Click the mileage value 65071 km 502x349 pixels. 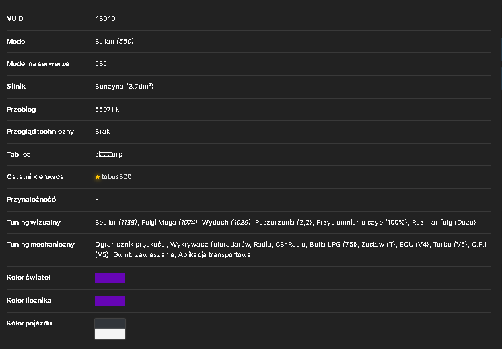tap(110, 109)
